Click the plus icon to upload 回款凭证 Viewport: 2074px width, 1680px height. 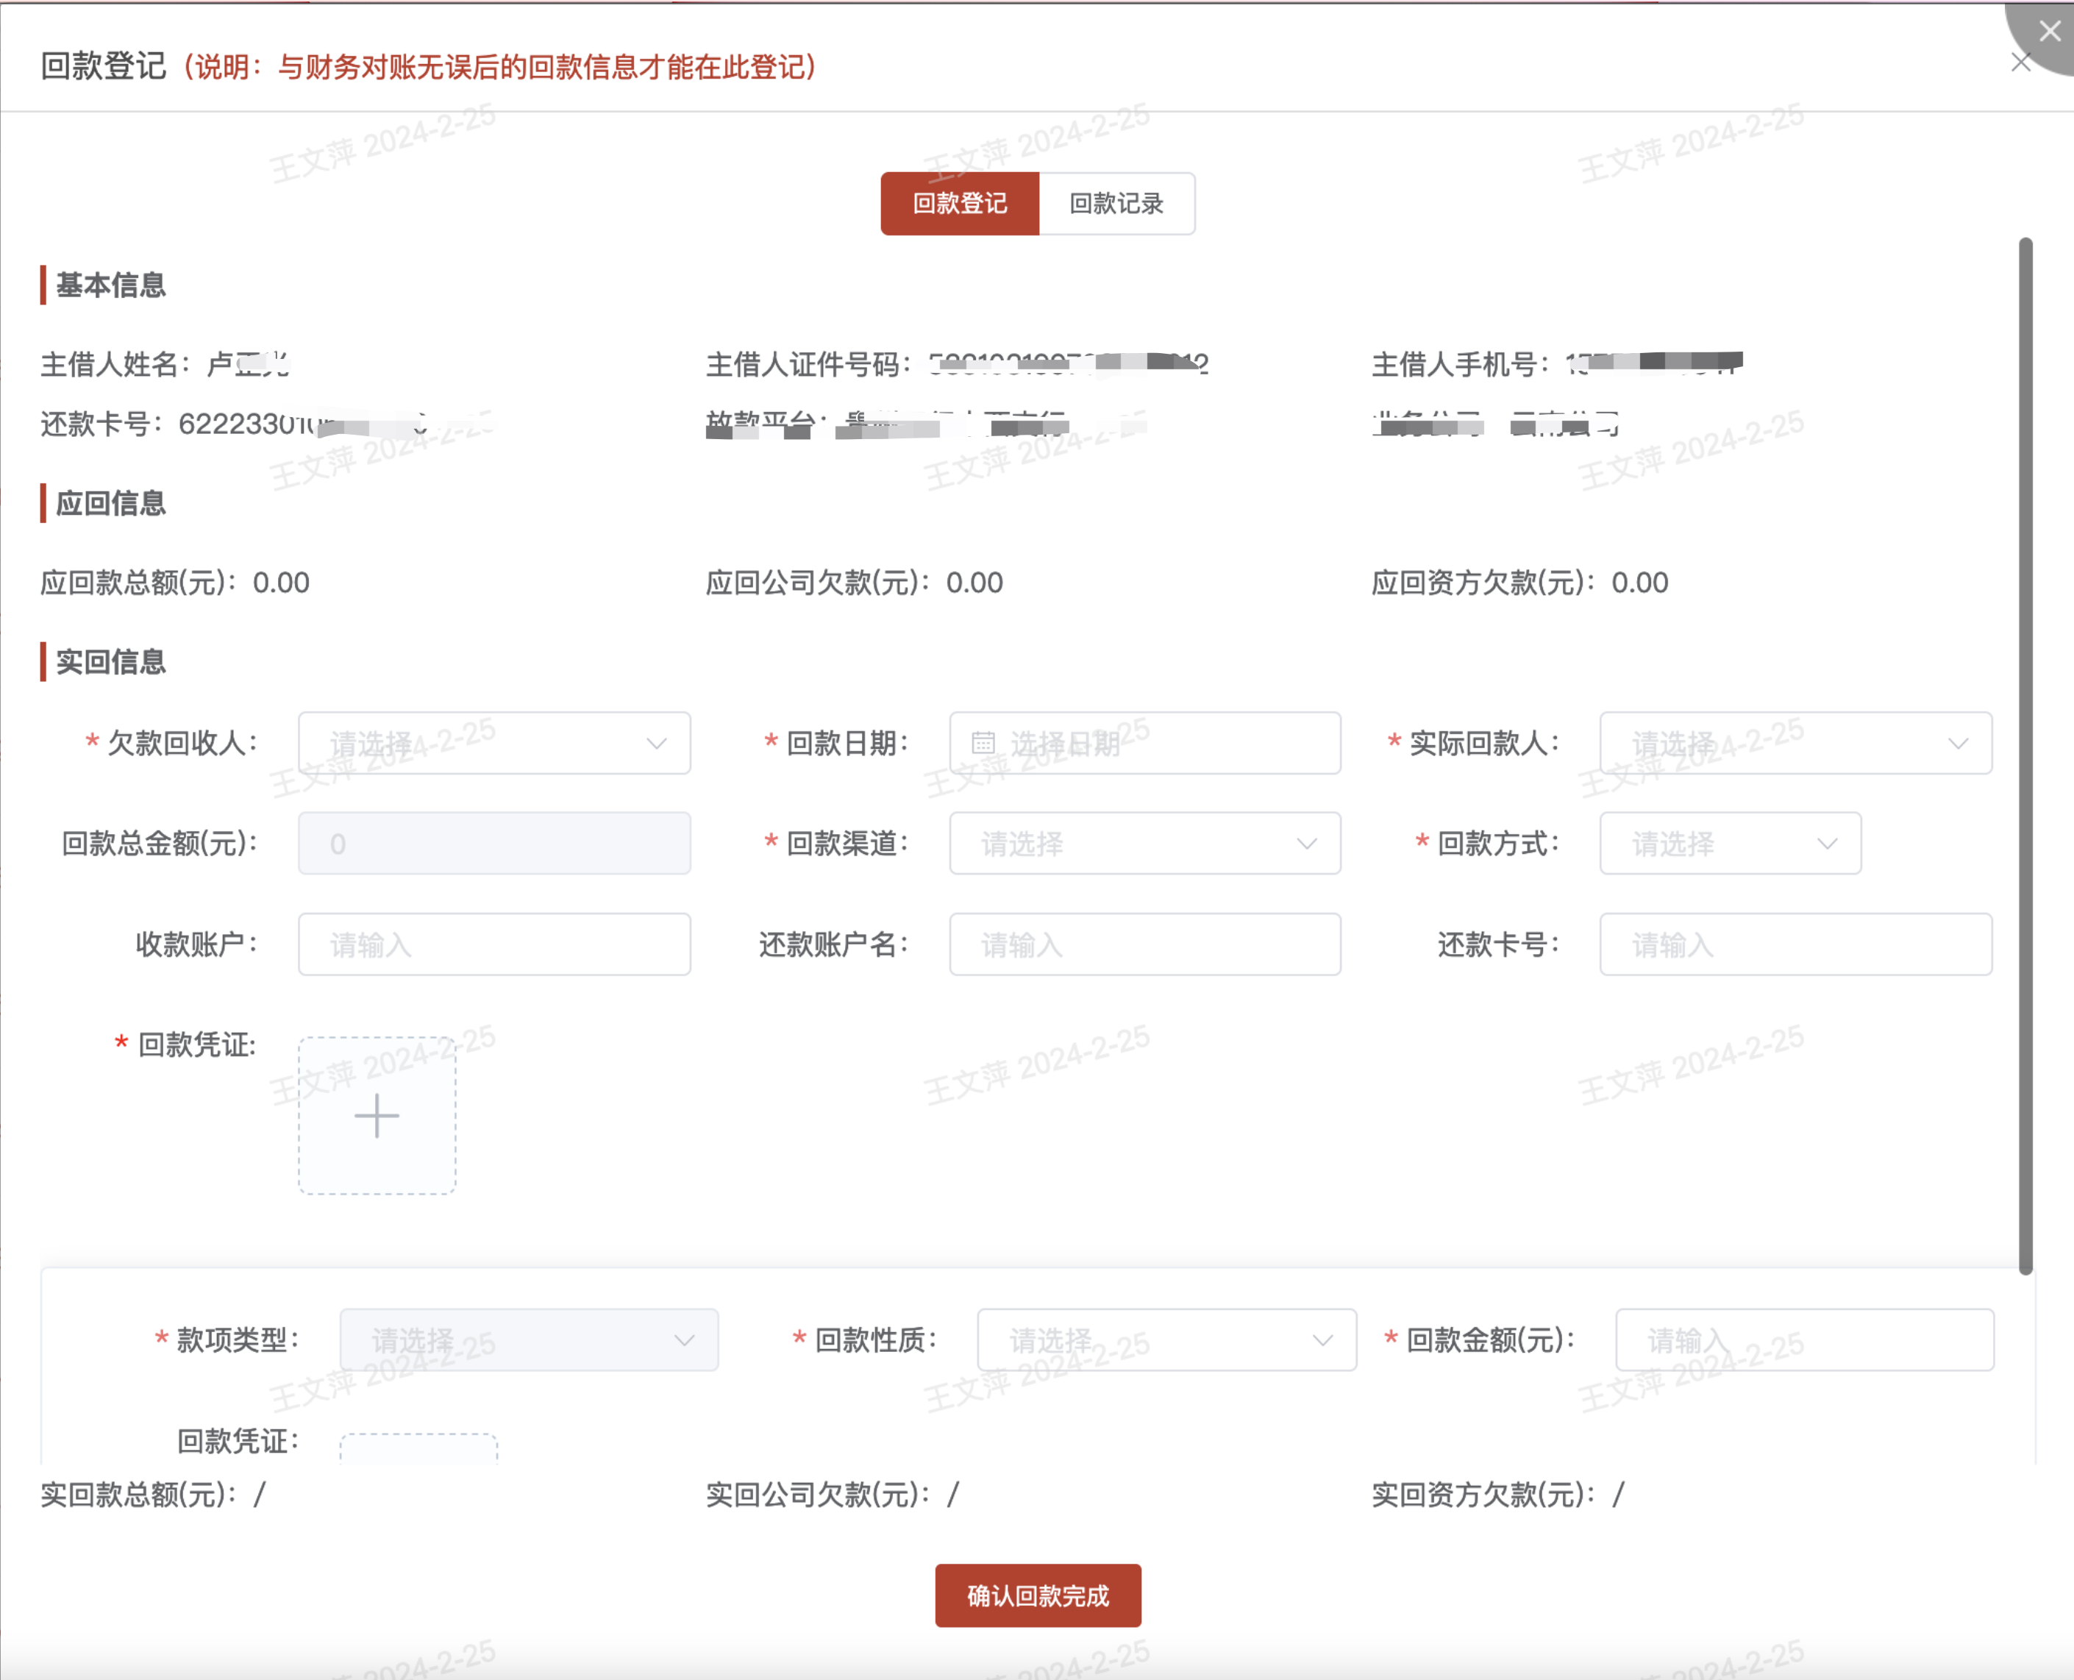[377, 1116]
